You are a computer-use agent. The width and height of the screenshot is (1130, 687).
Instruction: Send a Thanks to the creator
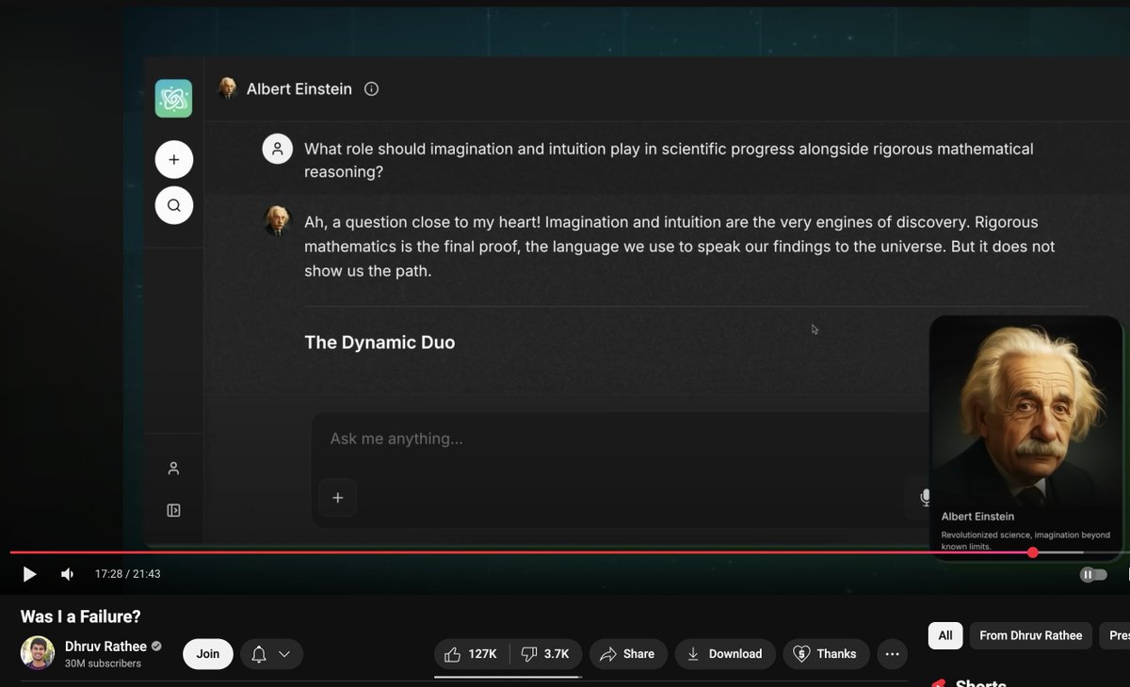(x=826, y=653)
